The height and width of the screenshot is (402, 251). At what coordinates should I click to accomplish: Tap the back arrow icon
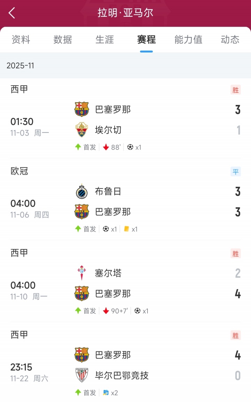[x=12, y=13]
